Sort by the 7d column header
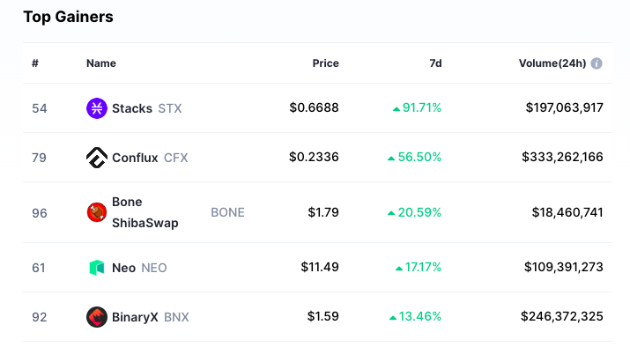Viewport: 630px width, 347px height. tap(435, 63)
